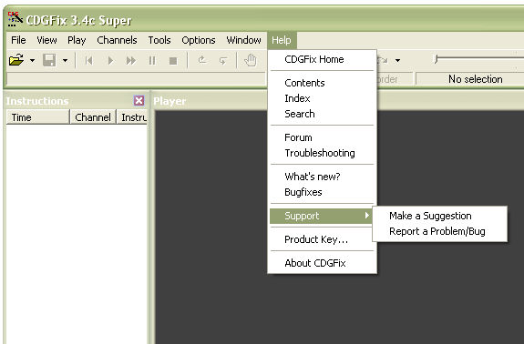Open the Forum entry
The width and height of the screenshot is (524, 344).
(323, 137)
